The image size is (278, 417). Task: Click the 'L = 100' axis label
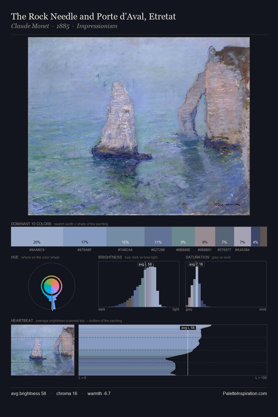261,378
